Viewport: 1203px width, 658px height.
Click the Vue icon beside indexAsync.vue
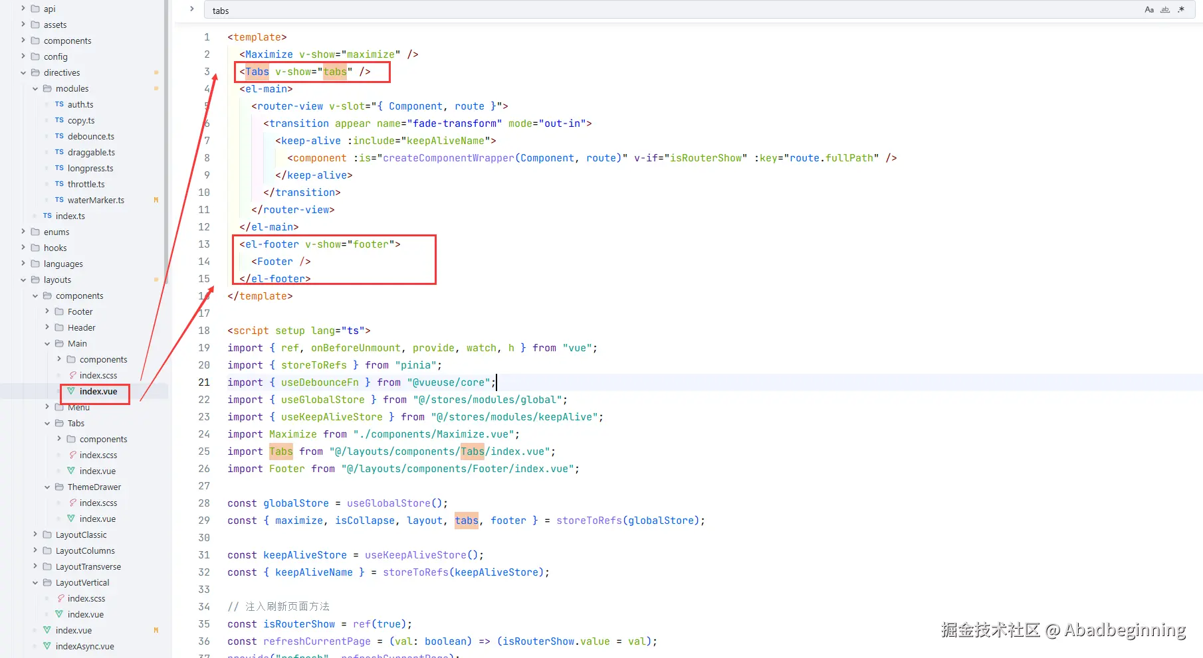pyautogui.click(x=47, y=646)
